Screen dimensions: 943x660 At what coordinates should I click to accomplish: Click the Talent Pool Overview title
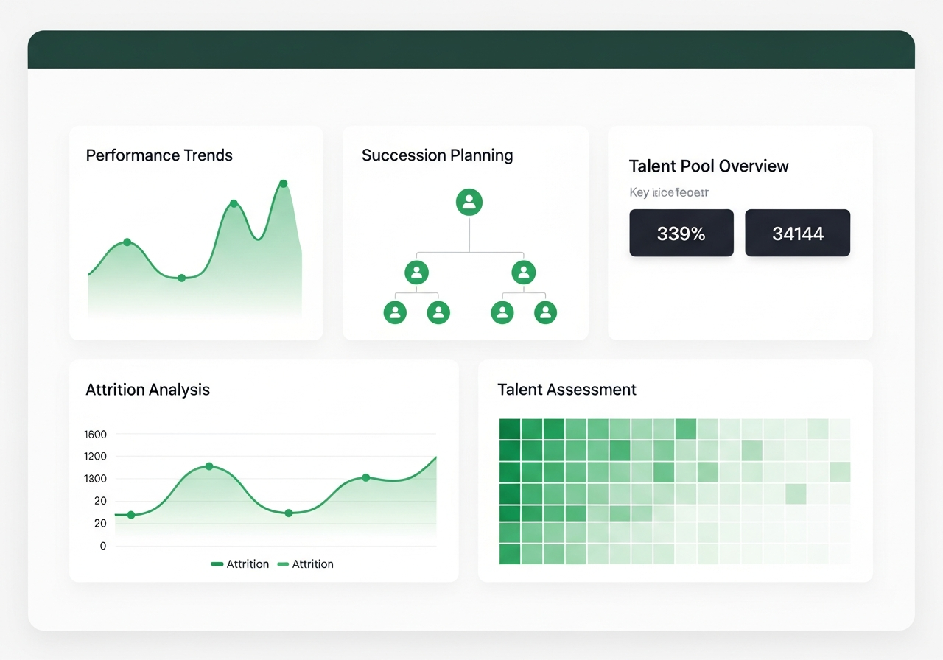(708, 166)
